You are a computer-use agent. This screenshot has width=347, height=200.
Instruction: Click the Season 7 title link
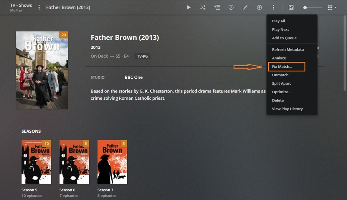(x=105, y=190)
